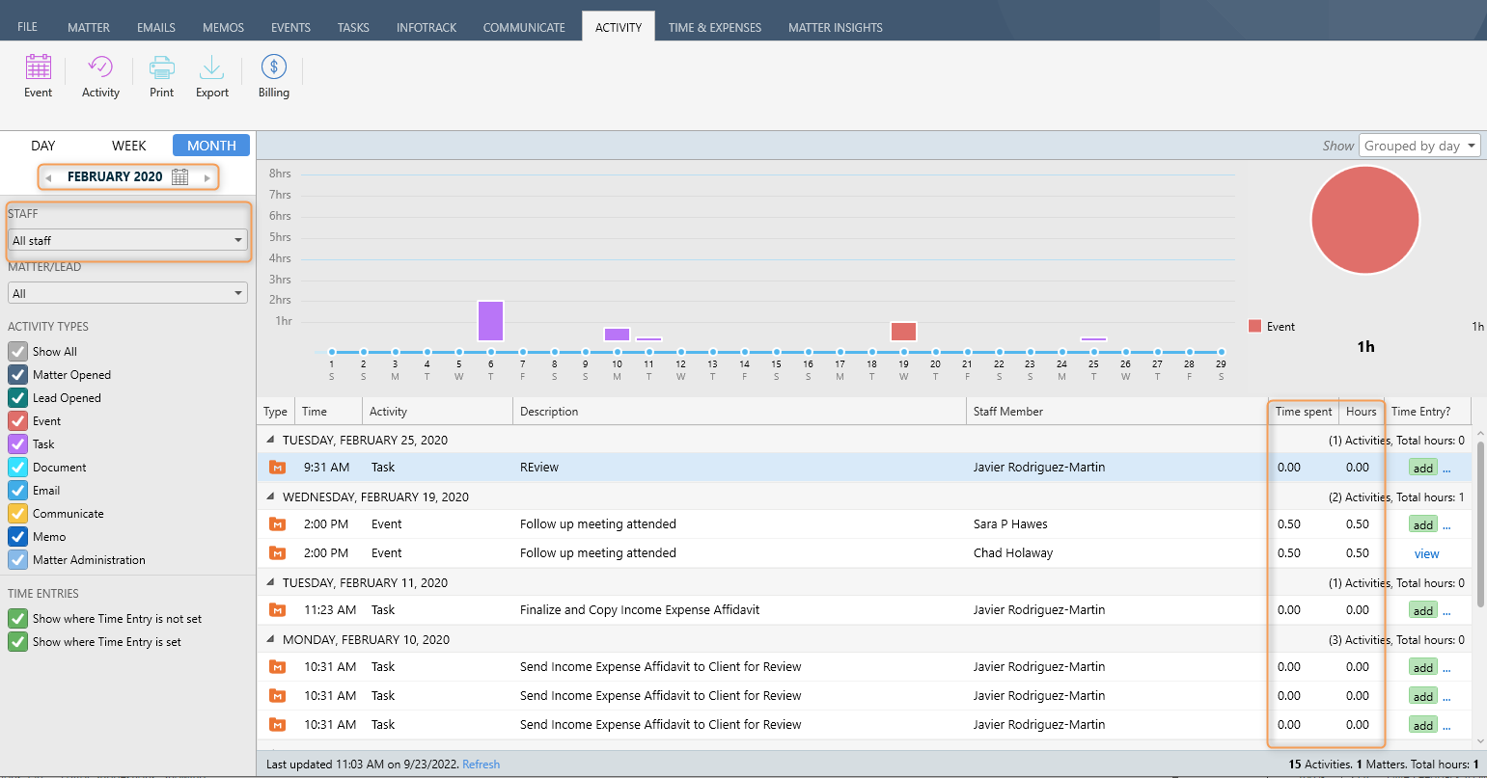This screenshot has width=1487, height=778.
Task: Click the Event calendar icon in ribbon
Action: click(x=39, y=67)
